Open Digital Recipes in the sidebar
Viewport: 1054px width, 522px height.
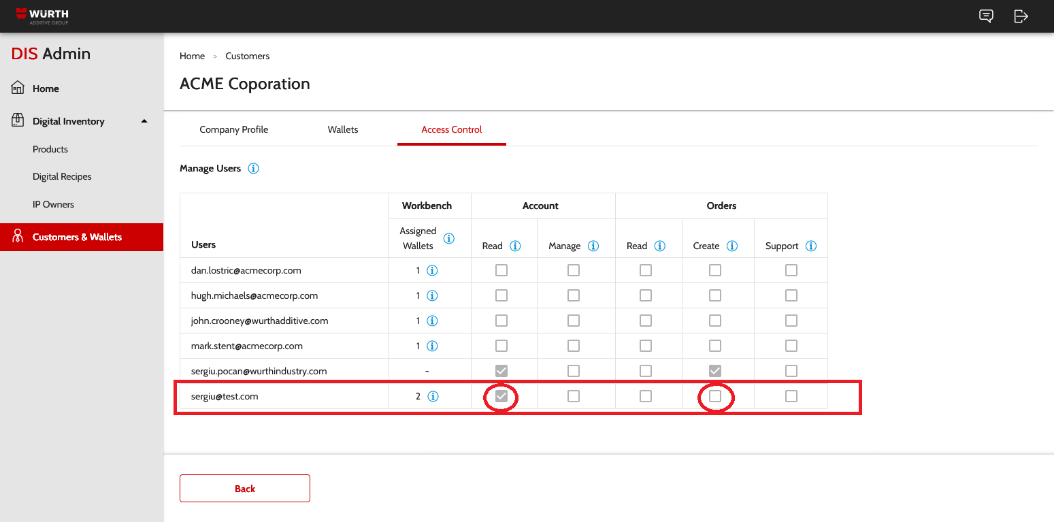(62, 176)
